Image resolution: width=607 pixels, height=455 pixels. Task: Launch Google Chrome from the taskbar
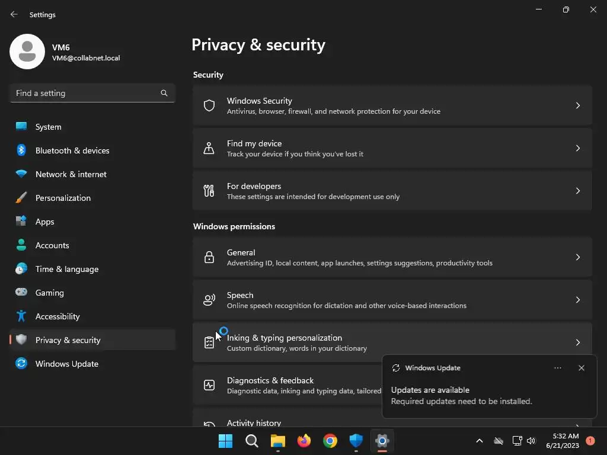(x=330, y=441)
